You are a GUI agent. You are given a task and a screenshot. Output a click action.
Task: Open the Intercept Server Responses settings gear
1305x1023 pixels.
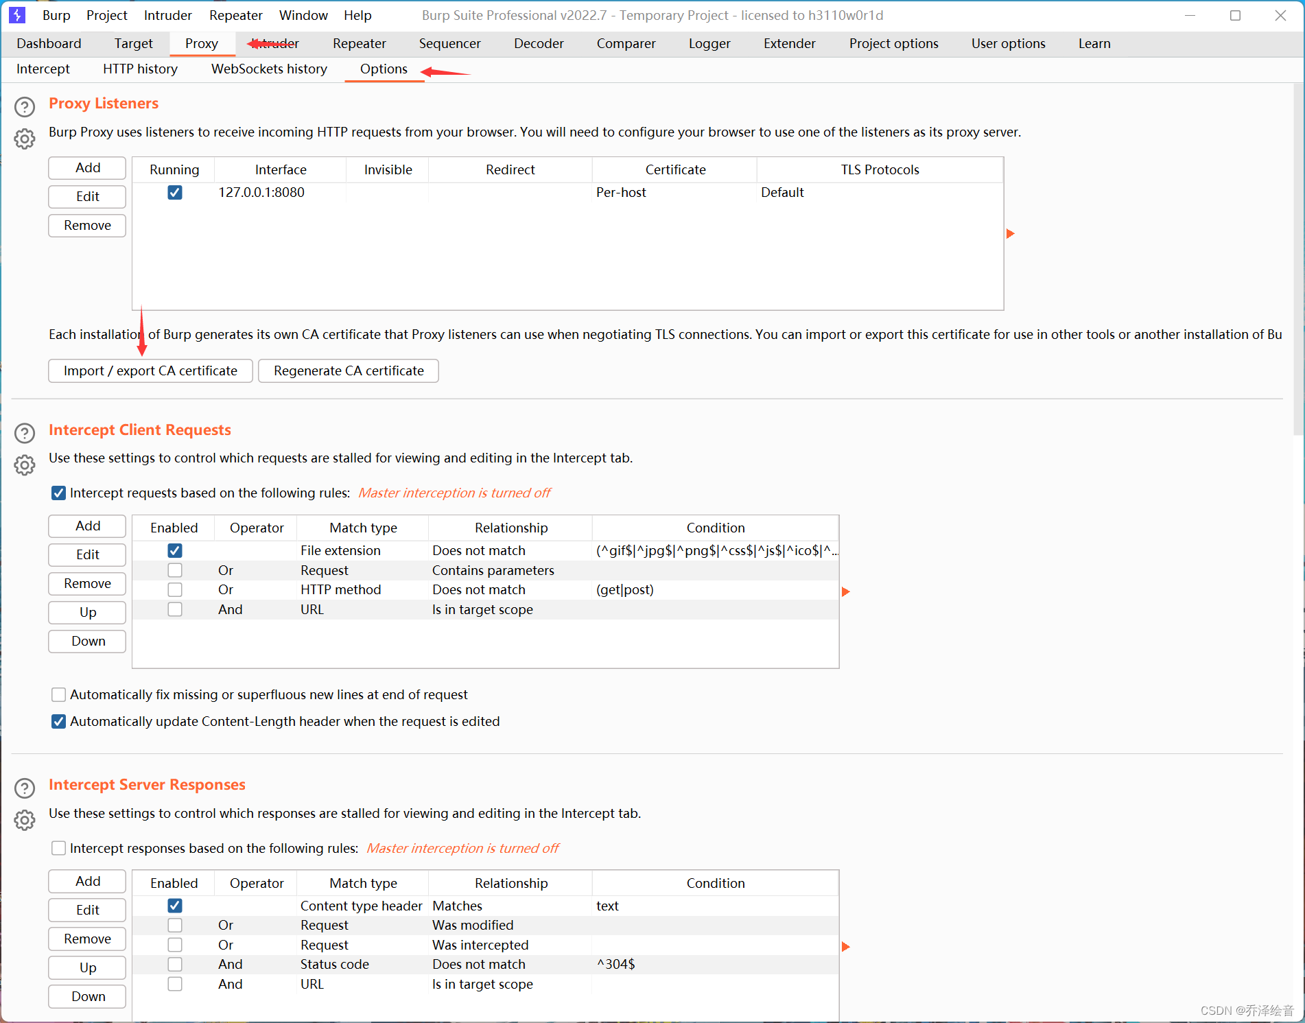(25, 821)
